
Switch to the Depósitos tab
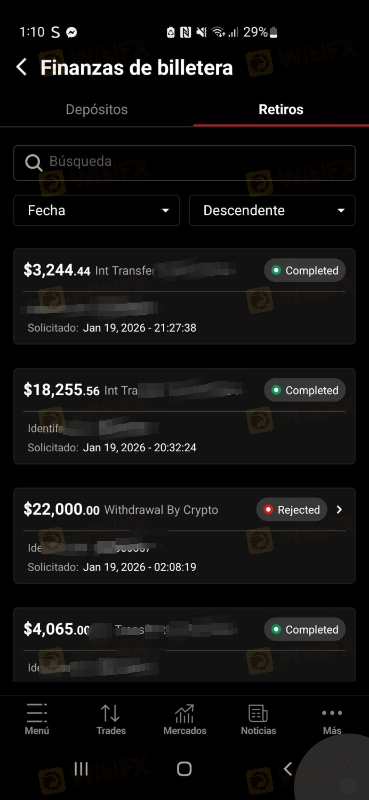click(x=97, y=109)
